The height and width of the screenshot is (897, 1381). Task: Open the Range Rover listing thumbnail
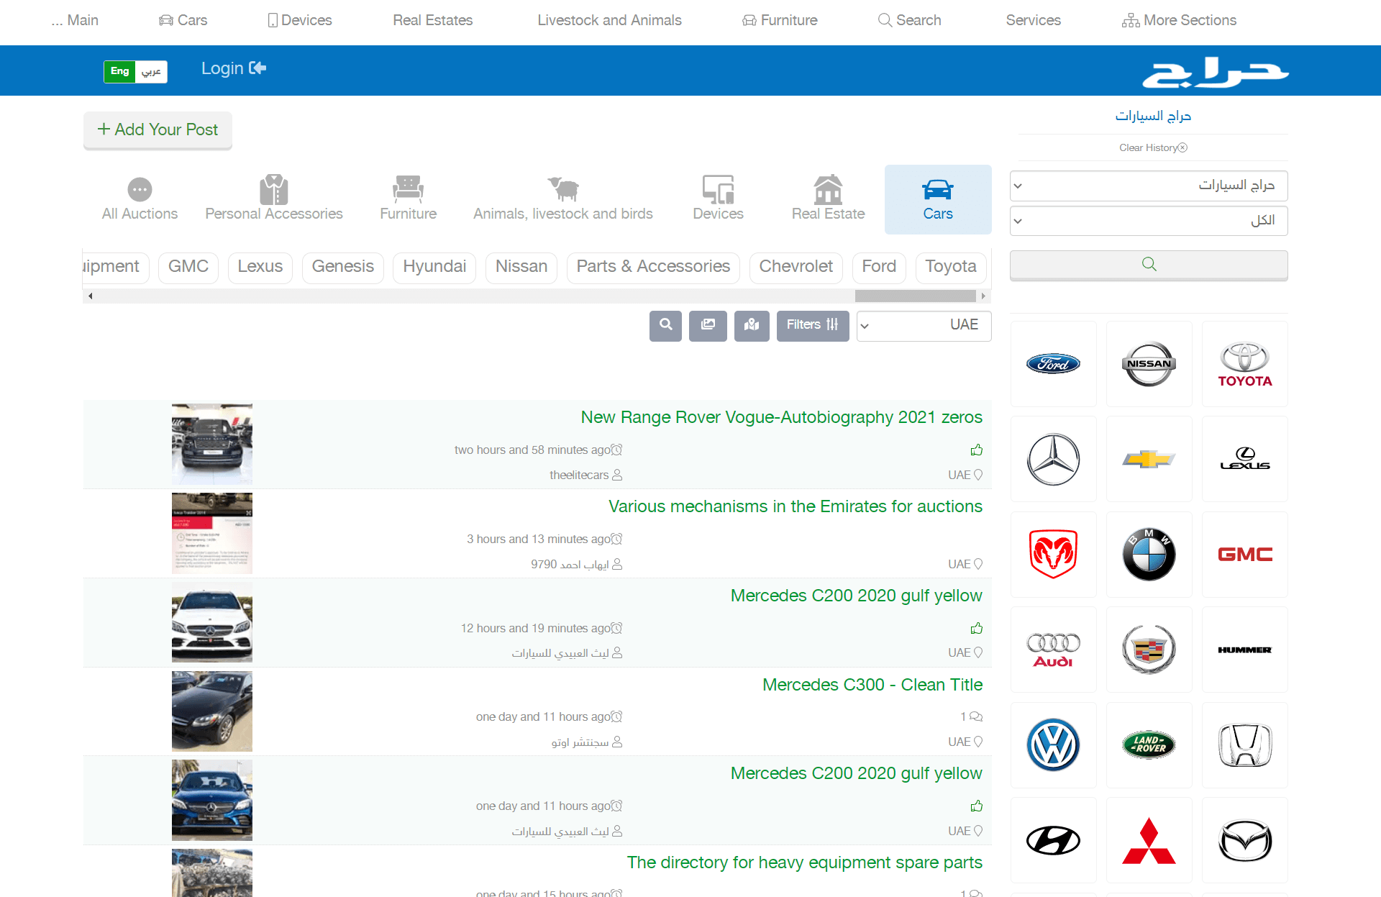tap(212, 444)
